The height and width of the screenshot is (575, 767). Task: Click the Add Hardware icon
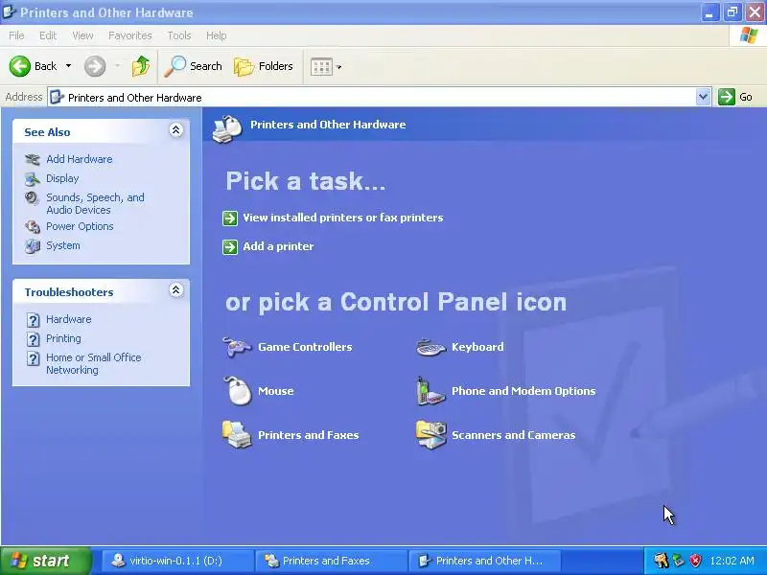(33, 159)
